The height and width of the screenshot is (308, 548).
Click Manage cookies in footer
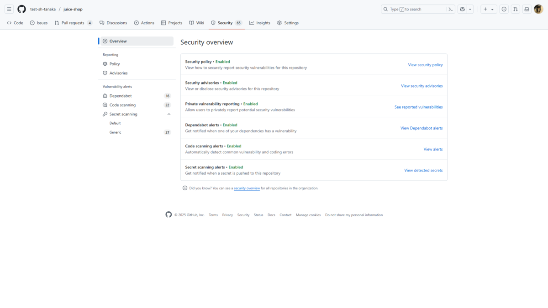coord(308,215)
